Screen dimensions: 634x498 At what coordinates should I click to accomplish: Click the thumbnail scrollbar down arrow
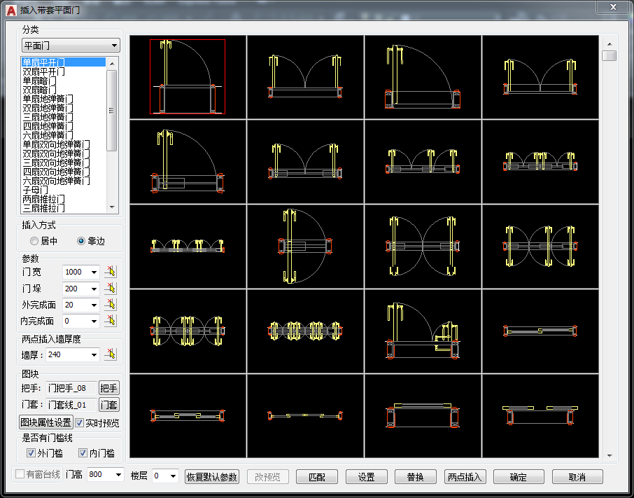610,456
